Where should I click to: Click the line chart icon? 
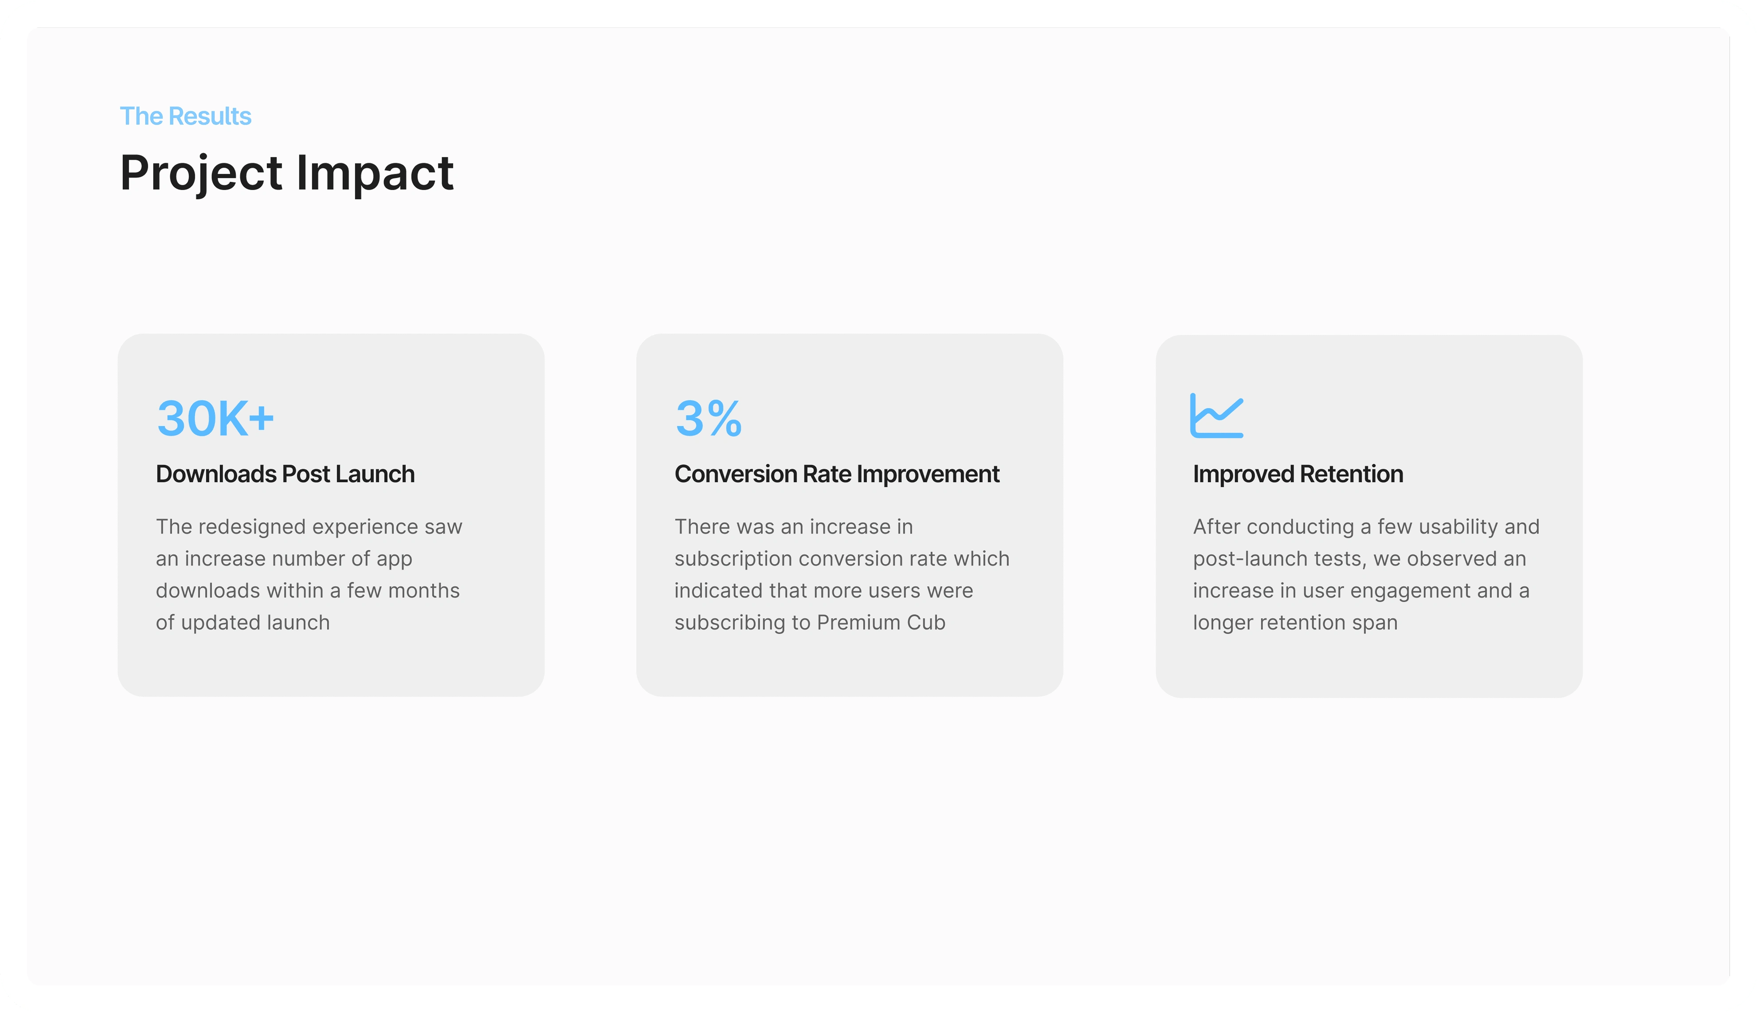tap(1216, 416)
